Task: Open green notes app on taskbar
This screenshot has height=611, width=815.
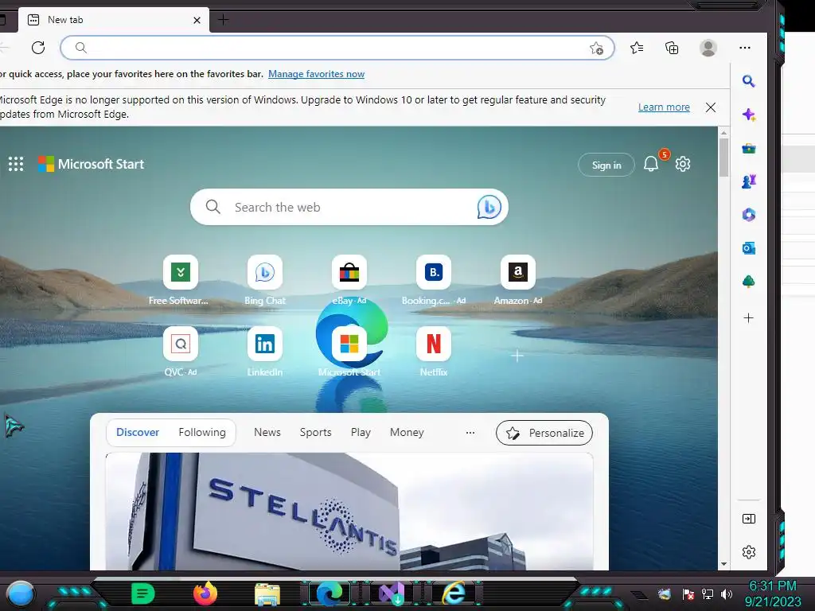Action: 143,593
